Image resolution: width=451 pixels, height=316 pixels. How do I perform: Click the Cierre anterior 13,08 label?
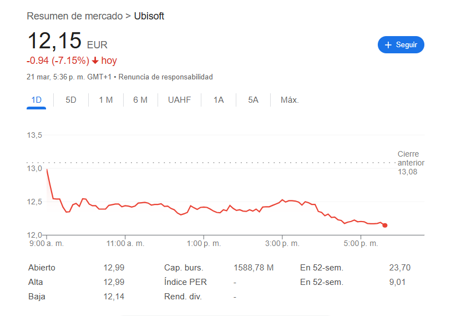tap(411, 163)
